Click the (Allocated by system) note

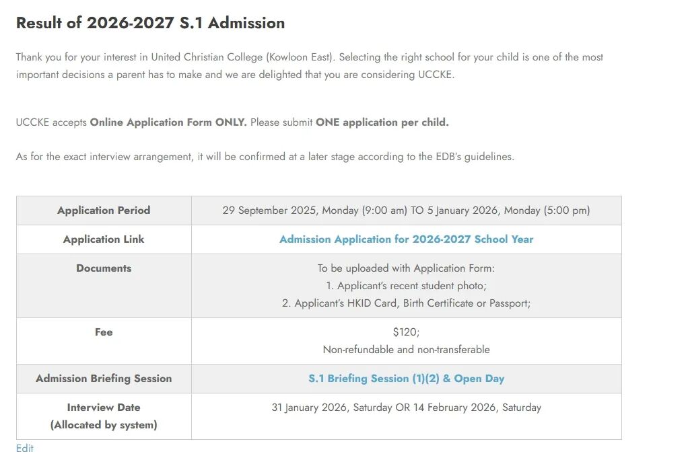click(x=104, y=425)
